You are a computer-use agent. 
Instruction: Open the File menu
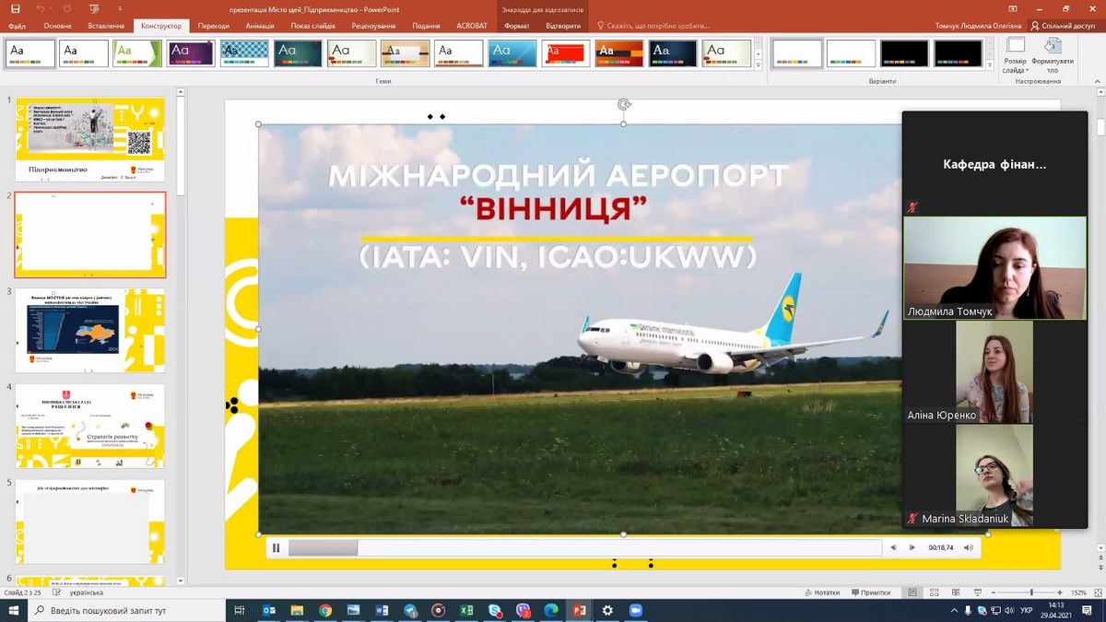pos(17,26)
